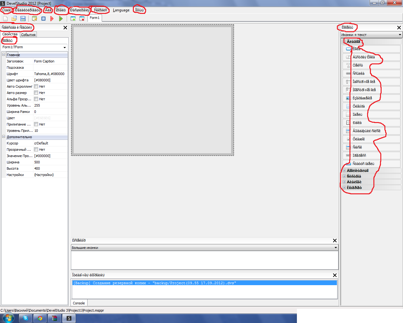Click the (Настройки) settings value
The height and width of the screenshot is (323, 403).
click(x=44, y=175)
